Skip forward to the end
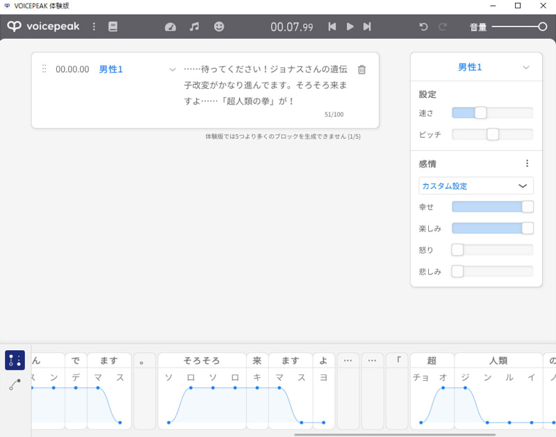Screen dimensions: 556x437 tap(367, 26)
